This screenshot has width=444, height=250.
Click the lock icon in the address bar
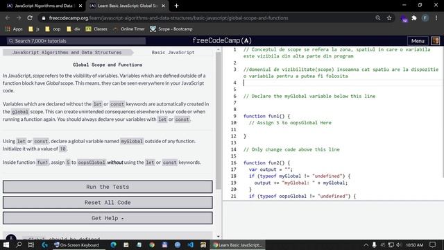[x=43, y=18]
